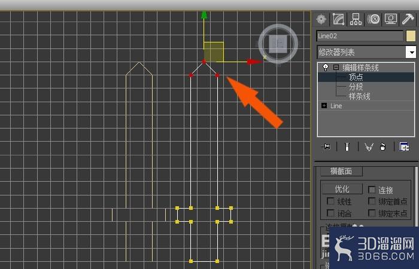Open the Modify command panel tab
The image size is (419, 269).
338,19
